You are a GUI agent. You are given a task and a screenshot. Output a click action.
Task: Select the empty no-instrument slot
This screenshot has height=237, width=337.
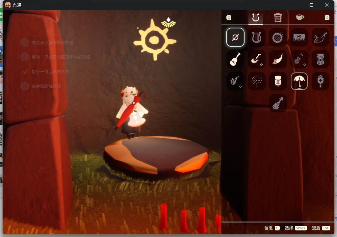(235, 38)
